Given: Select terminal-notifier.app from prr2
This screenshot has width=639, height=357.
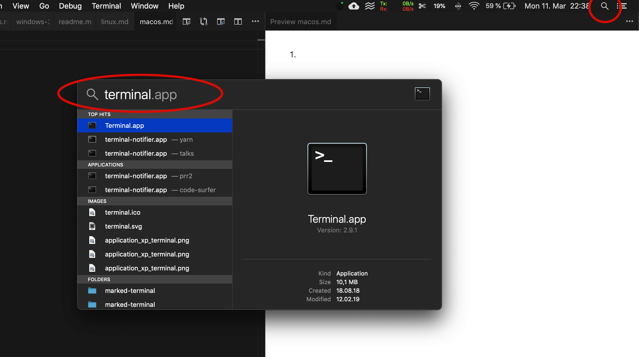Looking at the screenshot, I should pos(155,176).
